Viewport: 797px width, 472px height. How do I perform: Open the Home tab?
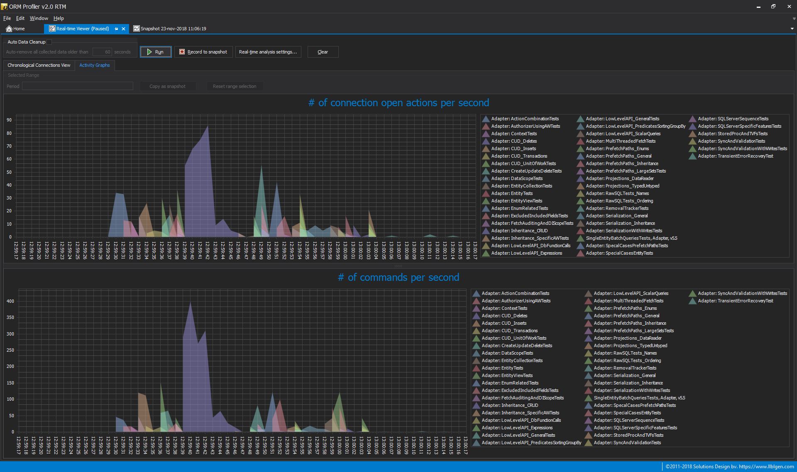pos(15,29)
